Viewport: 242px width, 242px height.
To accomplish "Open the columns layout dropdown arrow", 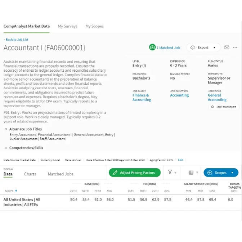I will [197, 172].
